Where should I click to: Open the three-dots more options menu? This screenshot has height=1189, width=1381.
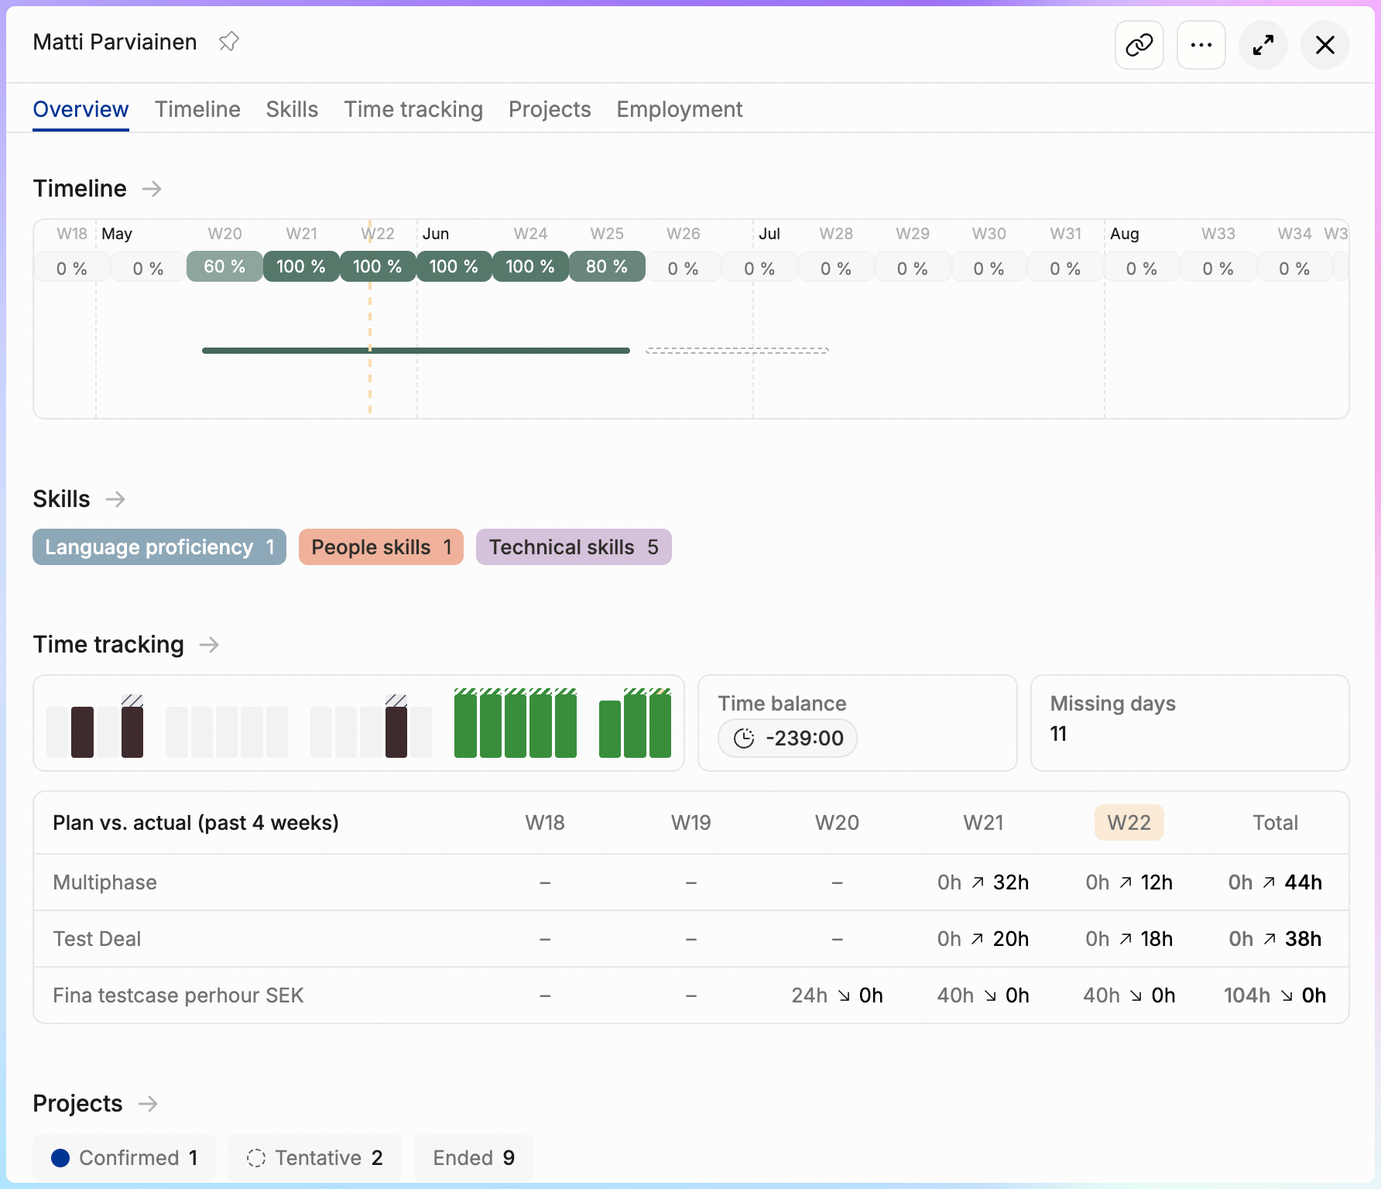click(x=1201, y=45)
